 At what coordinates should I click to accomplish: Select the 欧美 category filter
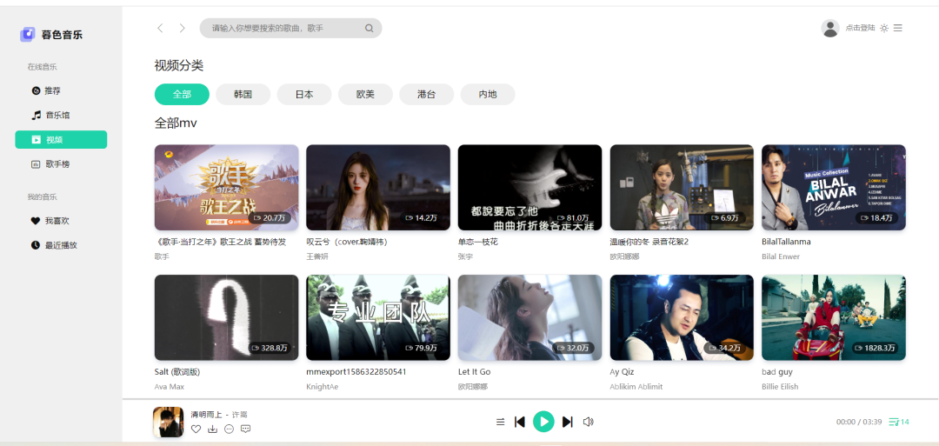[365, 95]
